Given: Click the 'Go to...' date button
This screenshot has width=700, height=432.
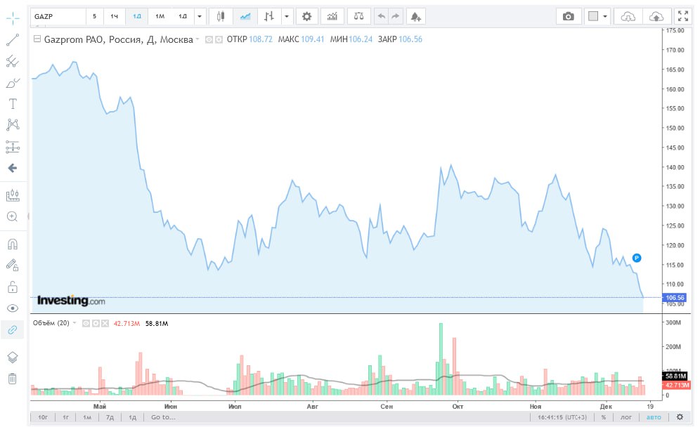Looking at the screenshot, I should click(x=163, y=417).
